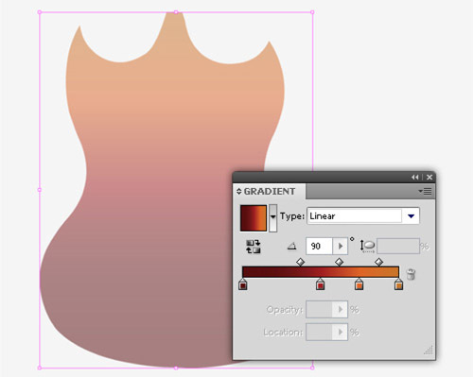Click the gradient angle icon
The width and height of the screenshot is (473, 377).
click(x=292, y=246)
